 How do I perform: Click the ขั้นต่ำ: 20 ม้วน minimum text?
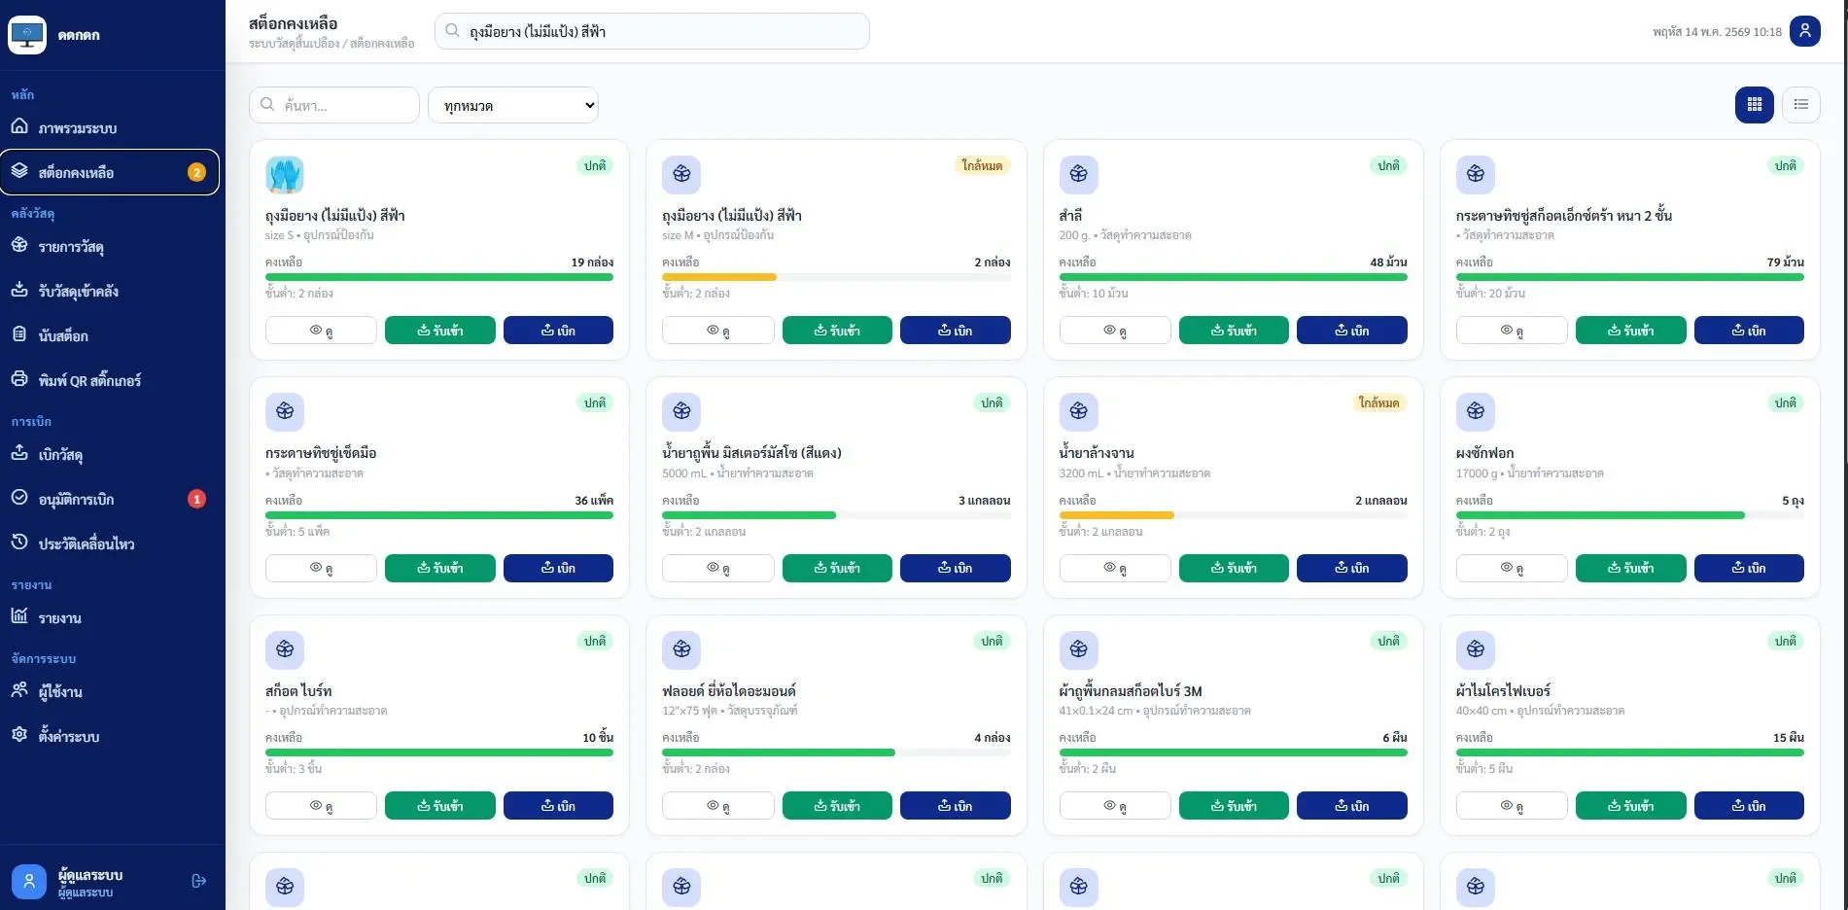(x=1490, y=294)
